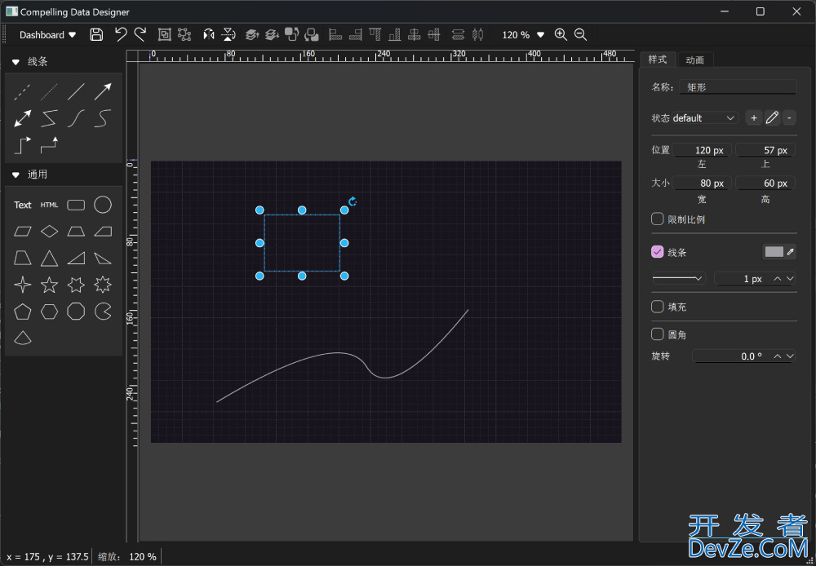Choose the parallelogram shape
Image resolution: width=816 pixels, height=566 pixels.
click(22, 232)
